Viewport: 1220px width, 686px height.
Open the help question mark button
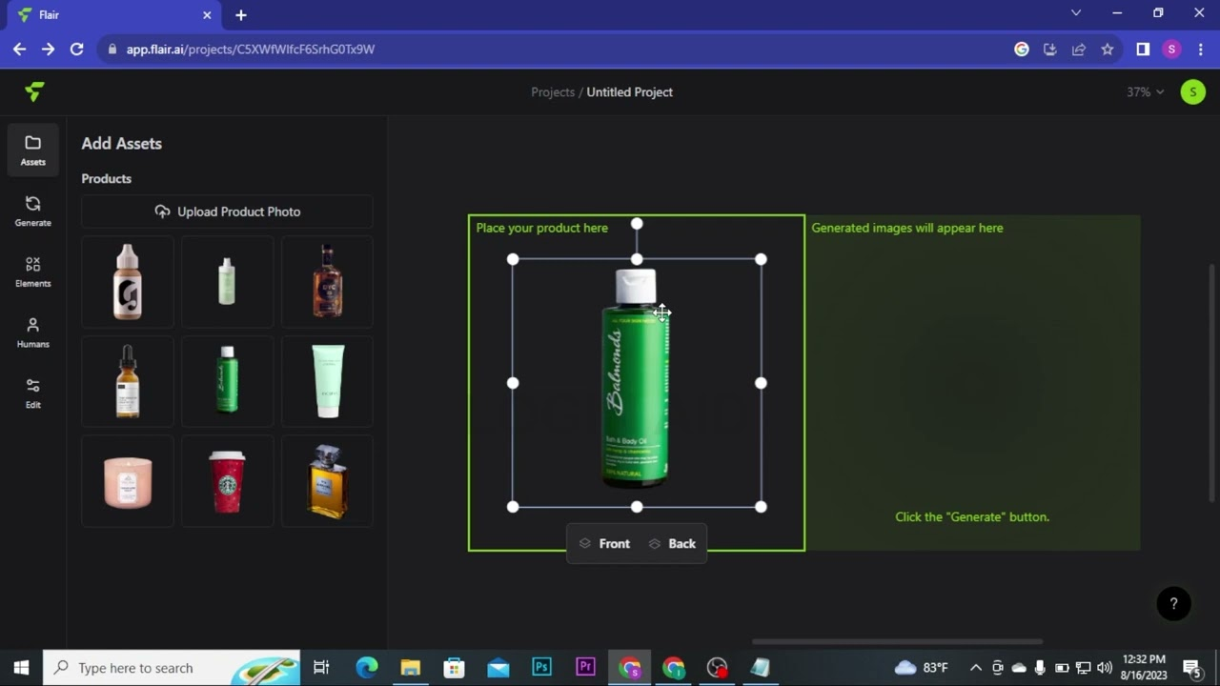[1173, 603]
